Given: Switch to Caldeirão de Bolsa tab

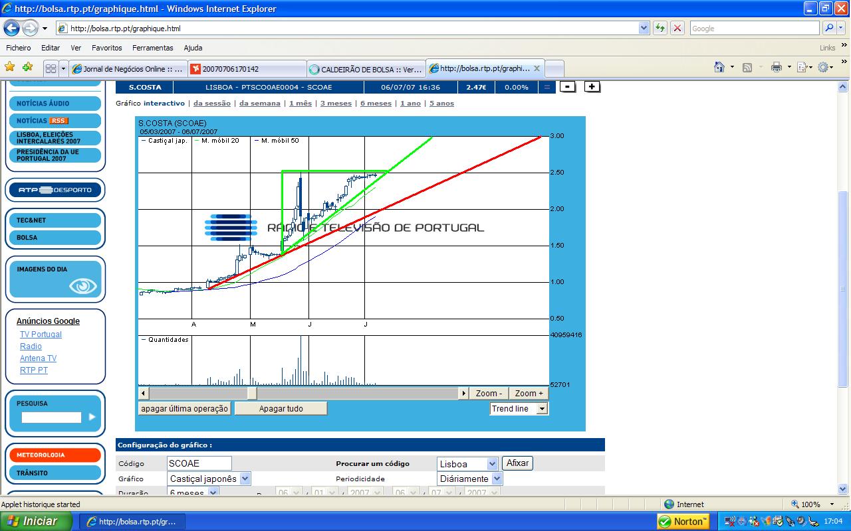Looking at the screenshot, I should tap(366, 69).
